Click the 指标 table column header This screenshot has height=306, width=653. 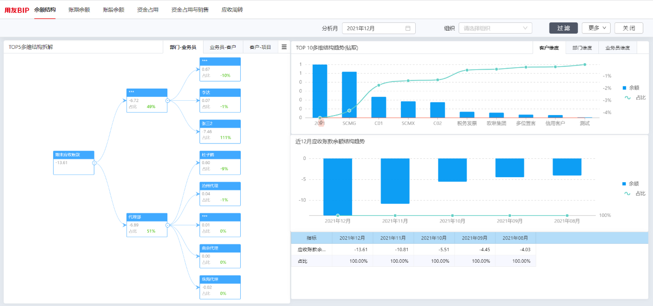pos(311,238)
